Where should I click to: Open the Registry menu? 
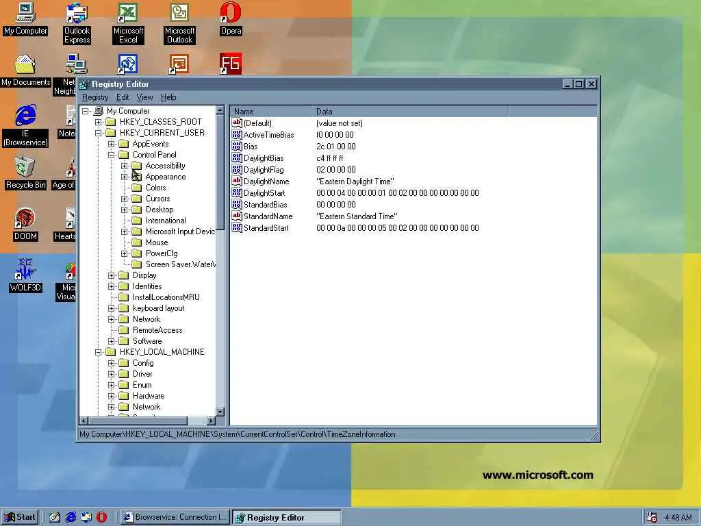click(95, 97)
